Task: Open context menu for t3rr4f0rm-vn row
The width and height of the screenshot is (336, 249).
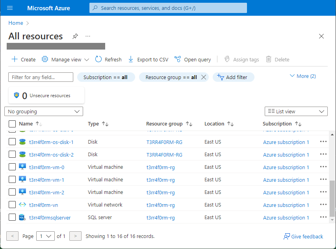Action: click(323, 205)
